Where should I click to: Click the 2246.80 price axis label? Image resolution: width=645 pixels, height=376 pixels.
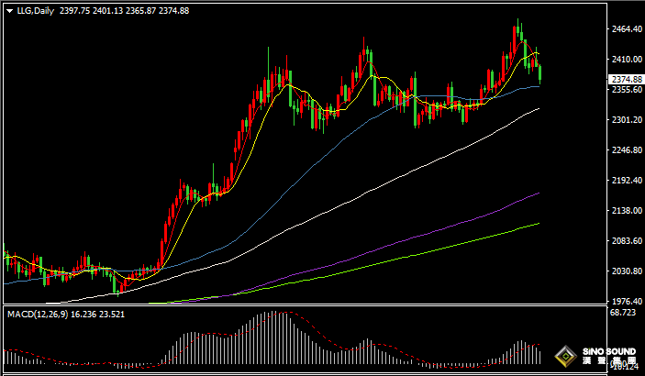[625, 150]
